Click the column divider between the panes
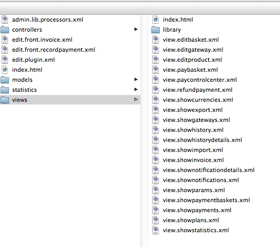Viewport: 280px width, 247px height. [x=144, y=131]
